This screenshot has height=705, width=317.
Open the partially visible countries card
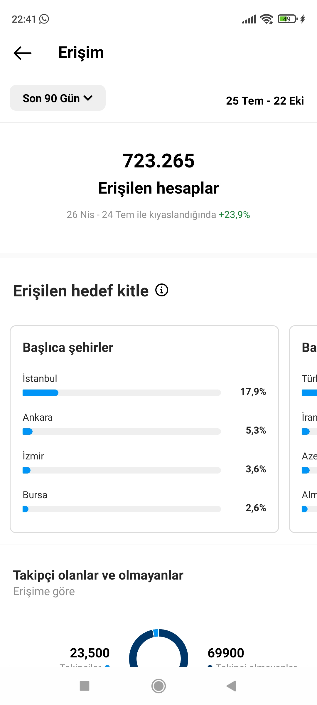coord(303,429)
